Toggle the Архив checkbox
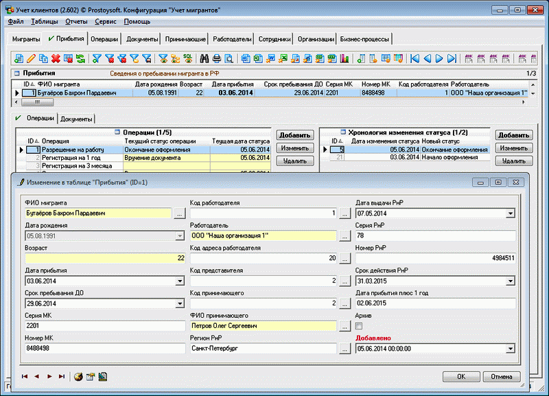549x396 pixels. pos(359,325)
